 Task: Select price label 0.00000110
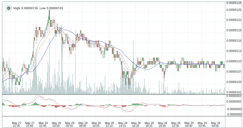pos(234,61)
